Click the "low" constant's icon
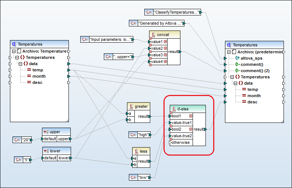Viewport: 292px width, 188px height. pyautogui.click(x=133, y=178)
